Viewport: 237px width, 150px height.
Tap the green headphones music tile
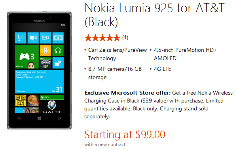pyautogui.click(x=58, y=50)
